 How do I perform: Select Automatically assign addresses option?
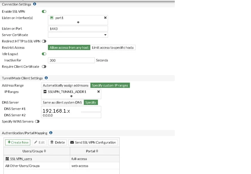[65, 85]
